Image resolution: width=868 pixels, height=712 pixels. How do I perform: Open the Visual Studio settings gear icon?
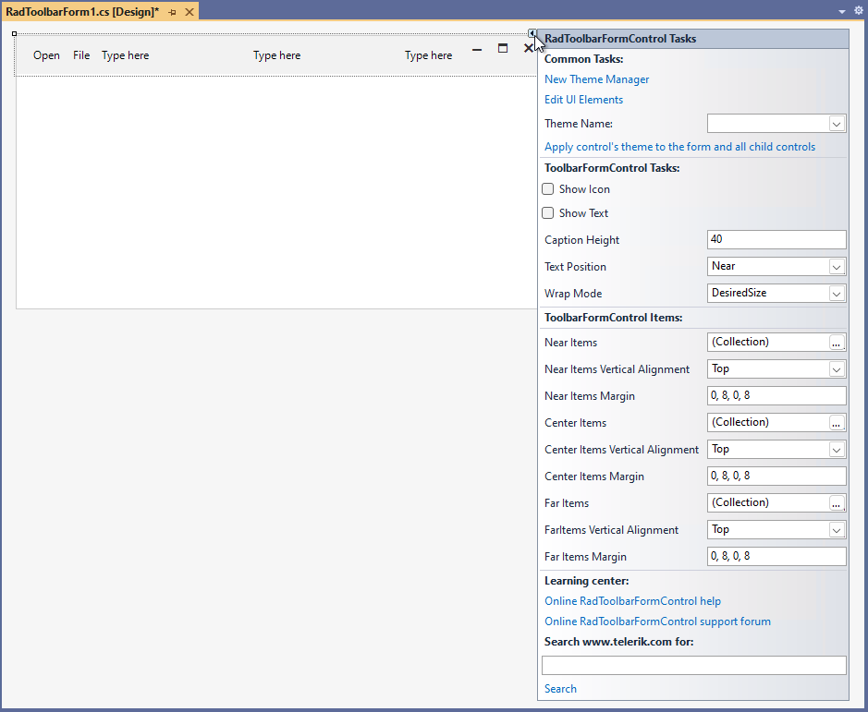(x=858, y=10)
